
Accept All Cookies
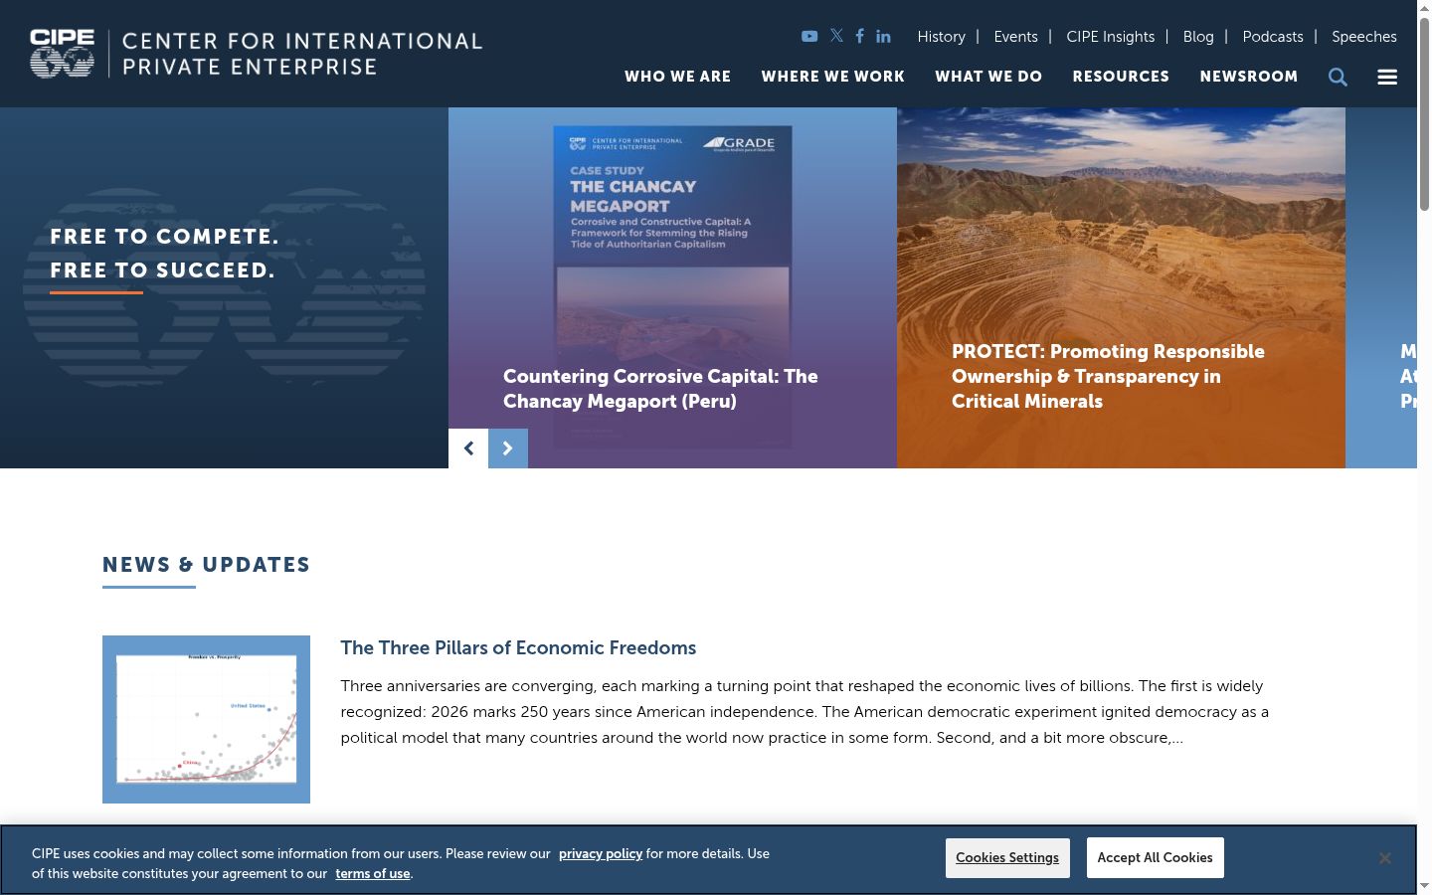point(1155,857)
